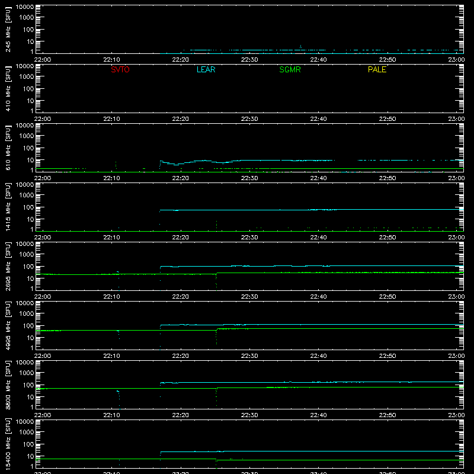This screenshot has width=474, height=474.
Task: Click 22:10 tick under the 245 MHz panel
Action: click(x=111, y=60)
